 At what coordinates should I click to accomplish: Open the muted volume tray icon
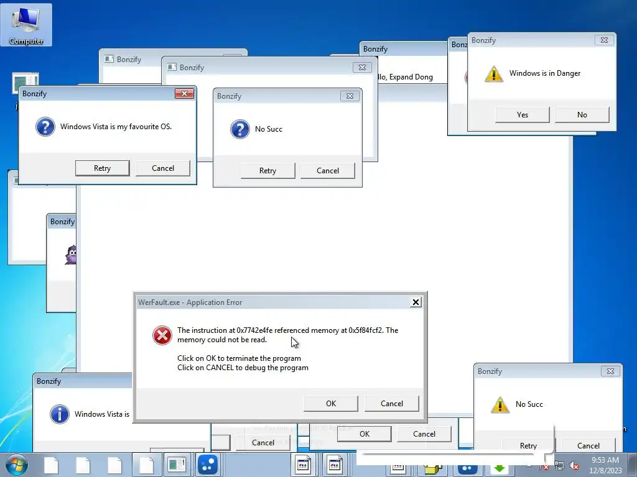point(574,465)
